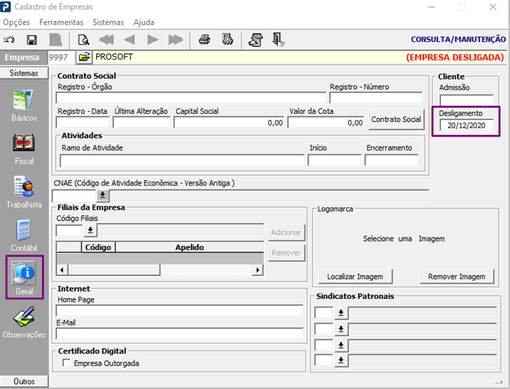Click the Save floppy disk icon

(x=32, y=40)
